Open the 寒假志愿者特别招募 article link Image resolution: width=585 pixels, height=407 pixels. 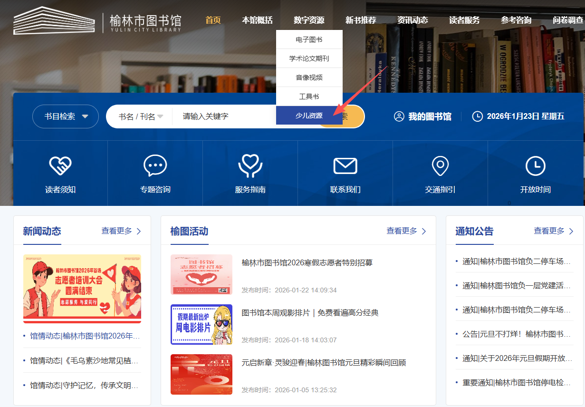point(307,262)
